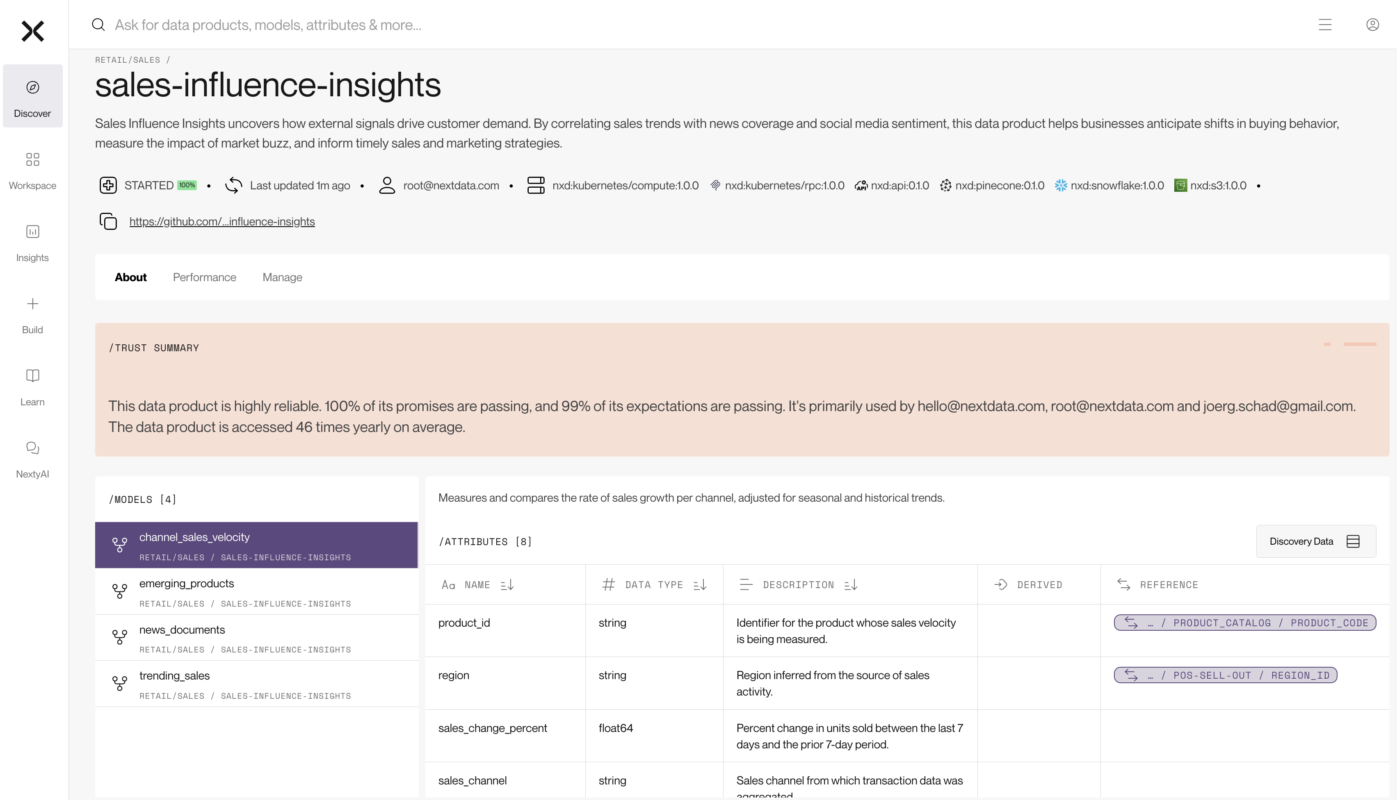Open the NextyAI chat icon
Viewport: 1397px width, 800px height.
(x=32, y=448)
